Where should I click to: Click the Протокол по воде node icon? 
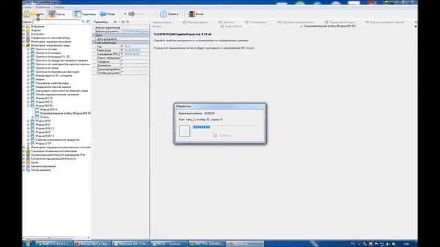point(32,49)
